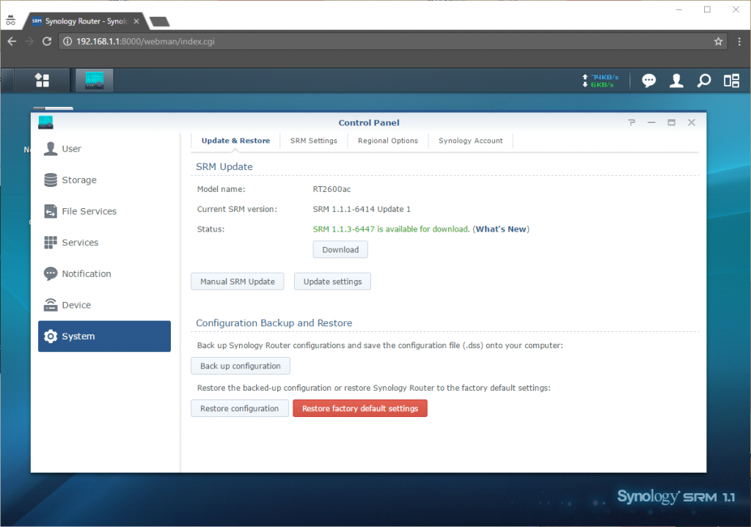The height and width of the screenshot is (527, 751).
Task: Select the Control Panel taskbar icon
Action: point(95,80)
